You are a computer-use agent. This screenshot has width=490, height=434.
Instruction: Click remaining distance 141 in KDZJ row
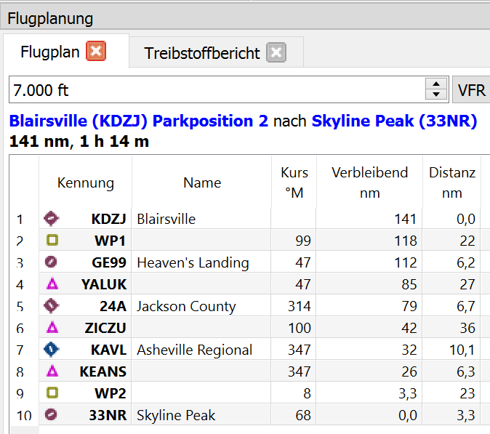click(x=369, y=219)
